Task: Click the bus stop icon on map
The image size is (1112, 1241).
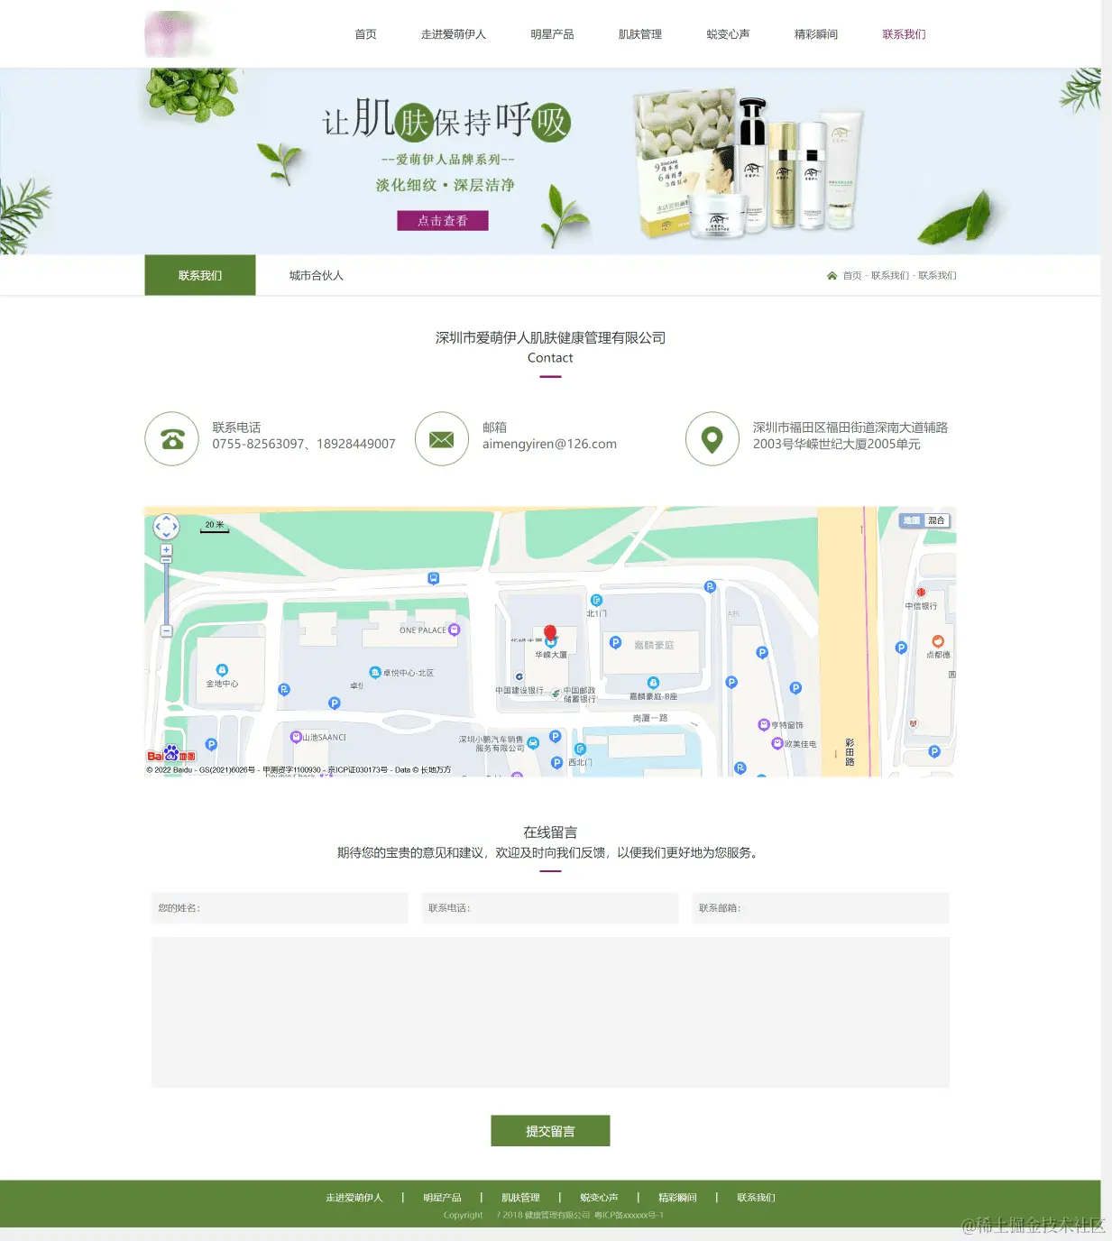Action: point(434,578)
